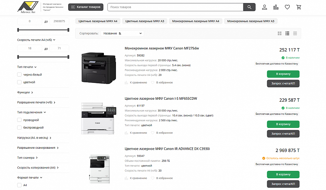Add Canon C3930i to comparison
Viewport: 326px width, 190px height.
(136, 178)
